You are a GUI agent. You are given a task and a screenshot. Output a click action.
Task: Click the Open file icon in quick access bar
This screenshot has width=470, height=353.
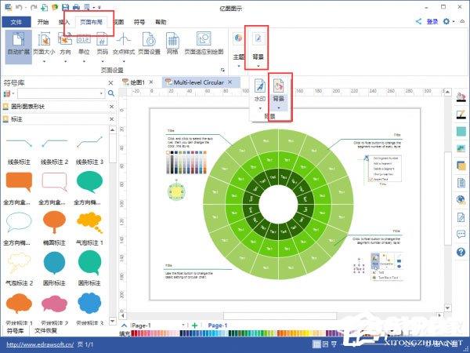pos(55,7)
